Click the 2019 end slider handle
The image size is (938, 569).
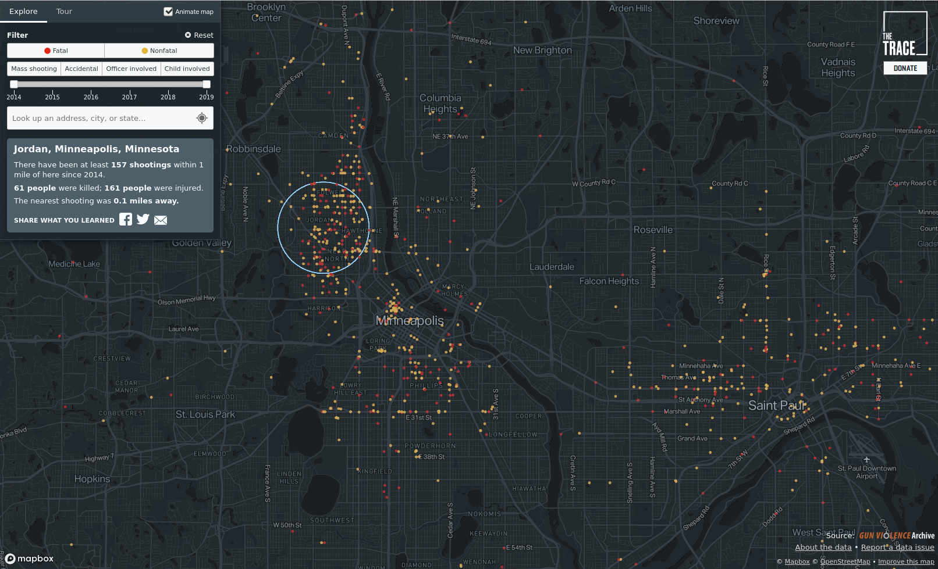click(207, 84)
